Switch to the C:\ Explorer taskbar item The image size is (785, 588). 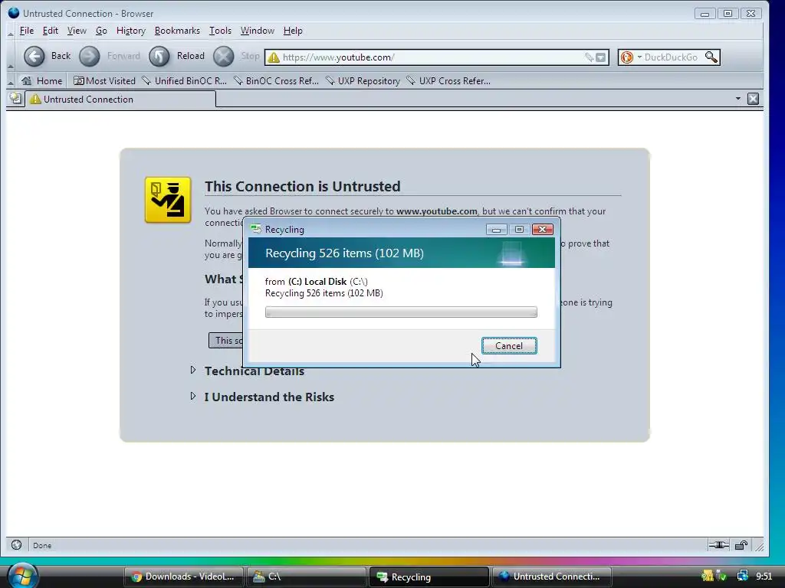tap(307, 577)
